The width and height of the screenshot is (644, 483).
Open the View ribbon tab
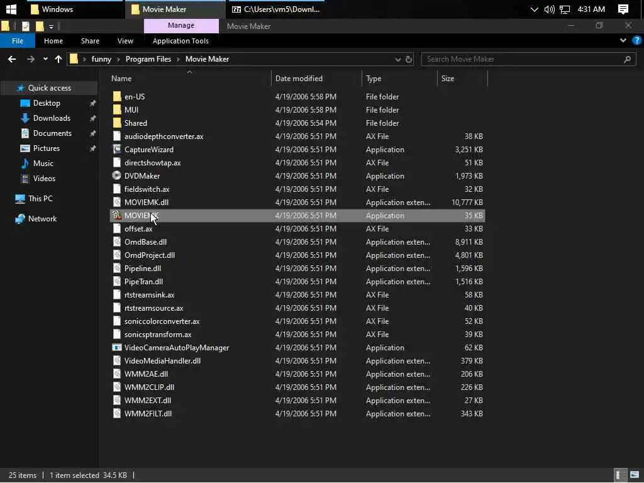point(125,41)
